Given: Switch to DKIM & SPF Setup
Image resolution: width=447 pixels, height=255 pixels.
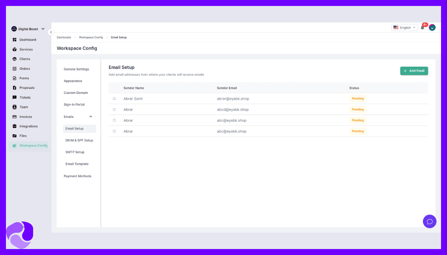Looking at the screenshot, I should click(x=79, y=140).
